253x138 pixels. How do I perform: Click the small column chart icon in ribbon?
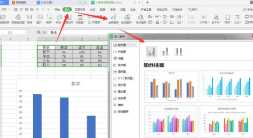click(150, 17)
